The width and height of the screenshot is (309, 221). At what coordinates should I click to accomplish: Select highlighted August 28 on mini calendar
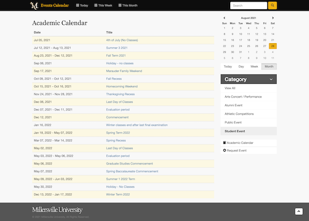pos(273,46)
